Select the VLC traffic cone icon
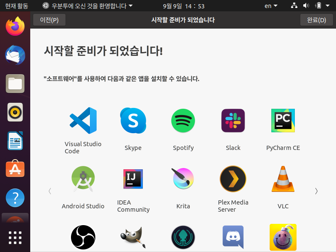 (x=283, y=179)
